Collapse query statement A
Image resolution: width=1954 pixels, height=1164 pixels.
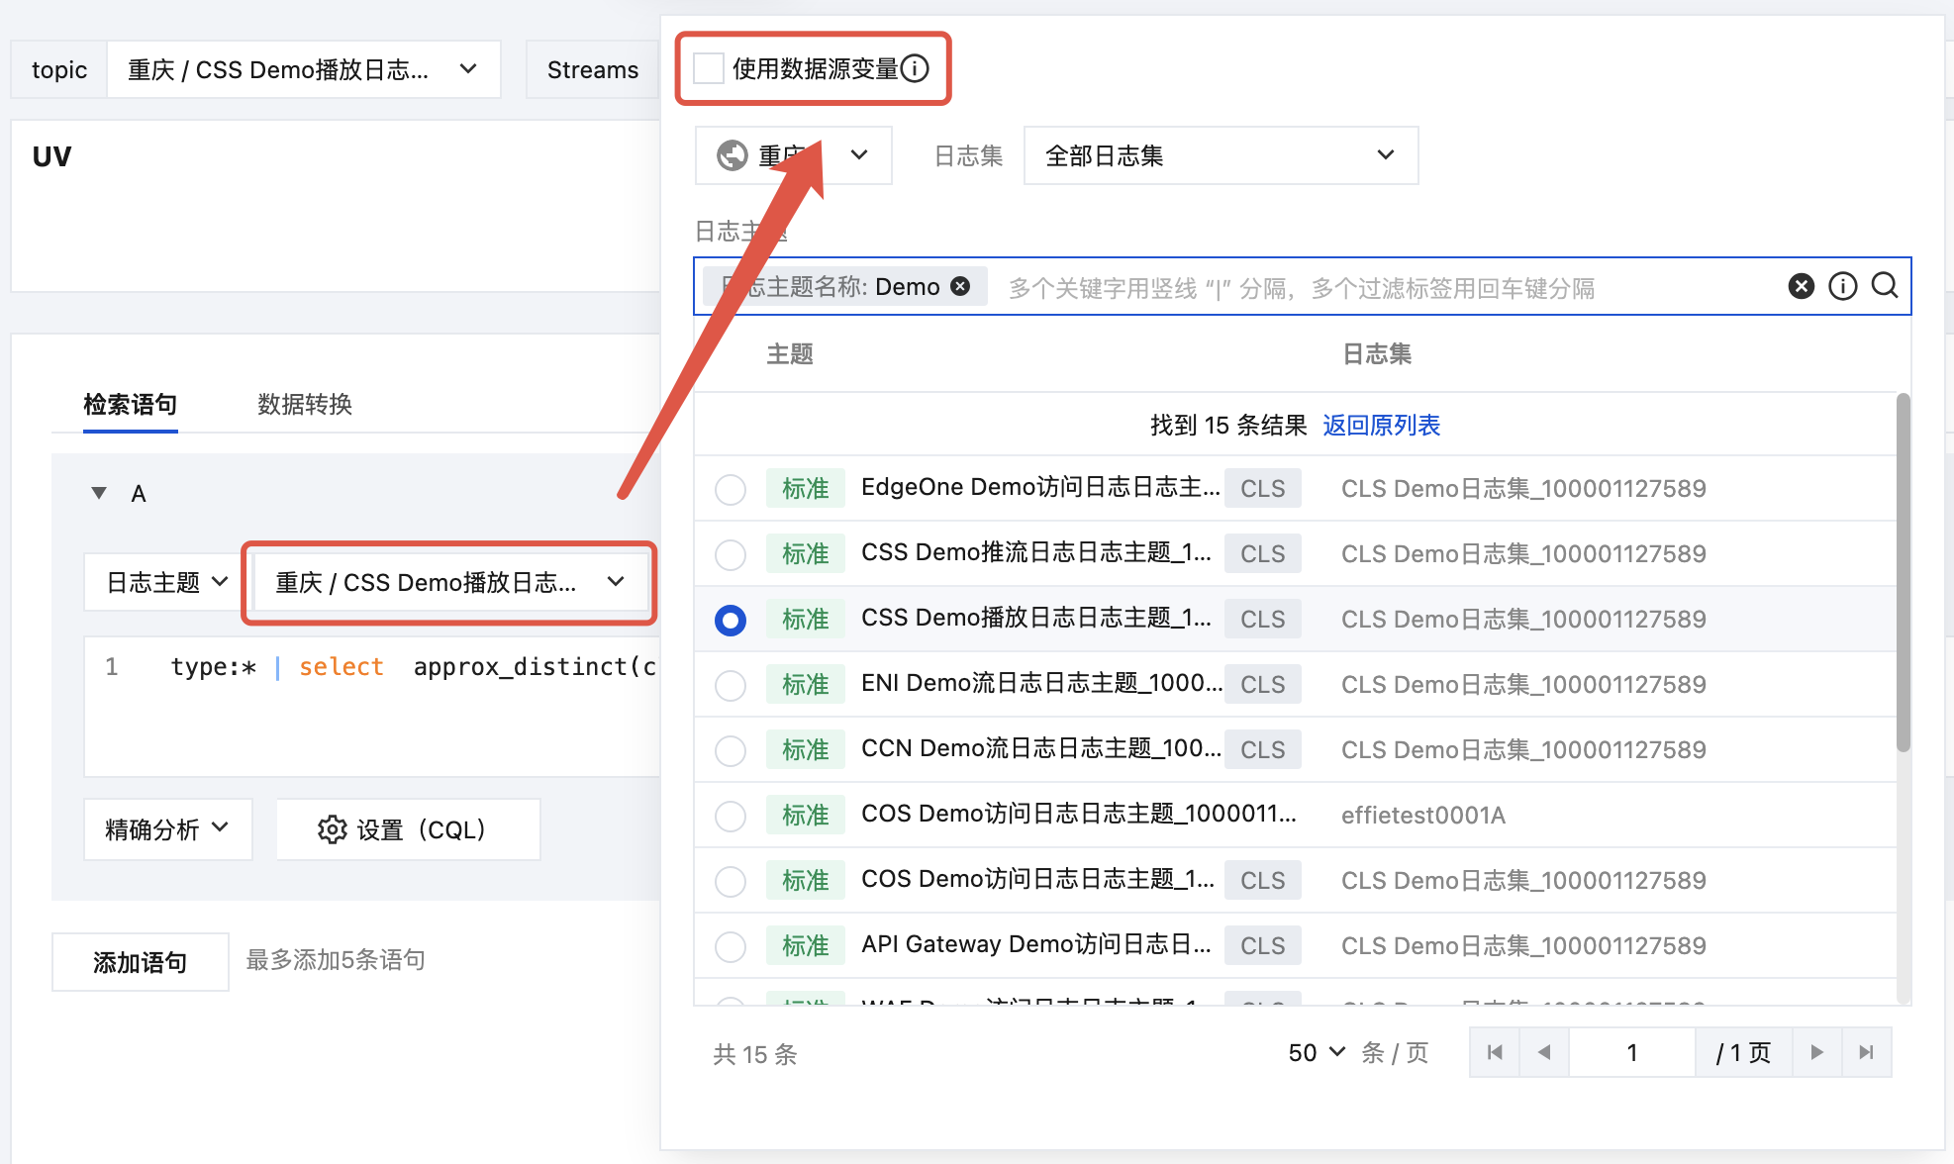(x=99, y=493)
